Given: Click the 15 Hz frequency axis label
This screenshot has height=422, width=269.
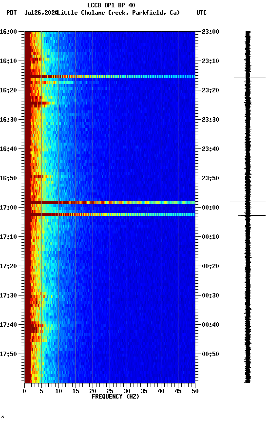Looking at the screenshot, I should coord(76,391).
